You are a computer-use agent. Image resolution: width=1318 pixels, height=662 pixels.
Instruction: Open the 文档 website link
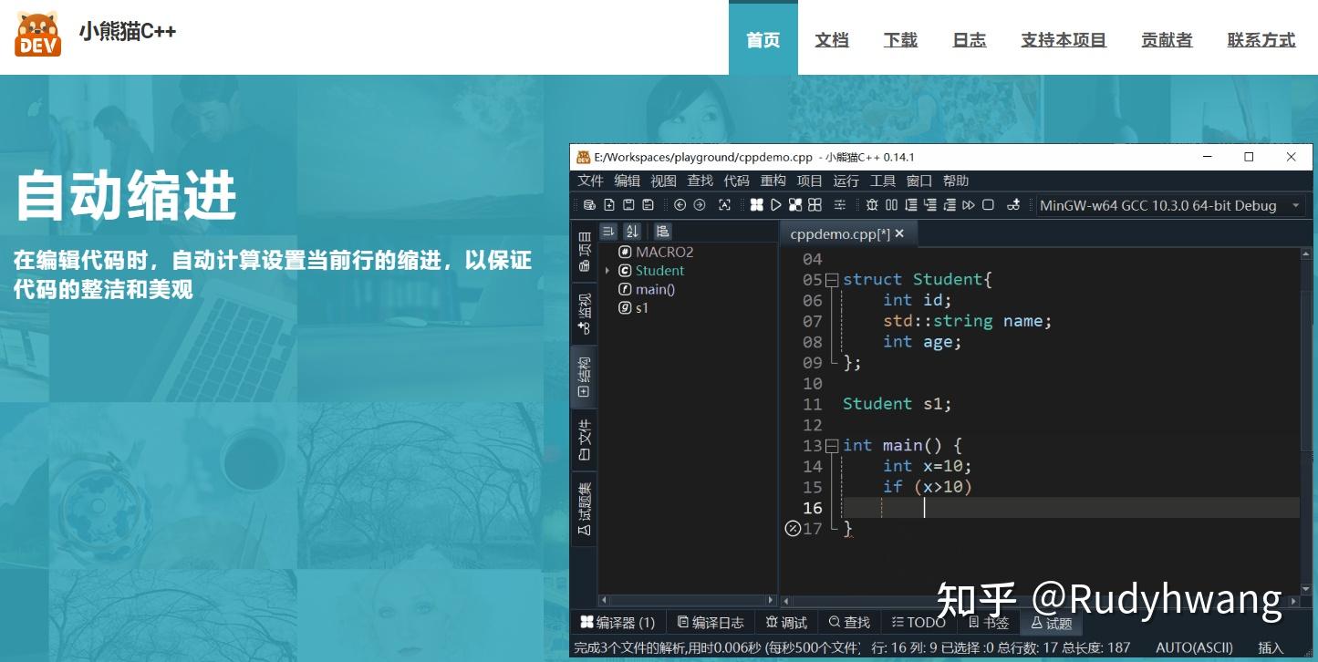(x=832, y=39)
